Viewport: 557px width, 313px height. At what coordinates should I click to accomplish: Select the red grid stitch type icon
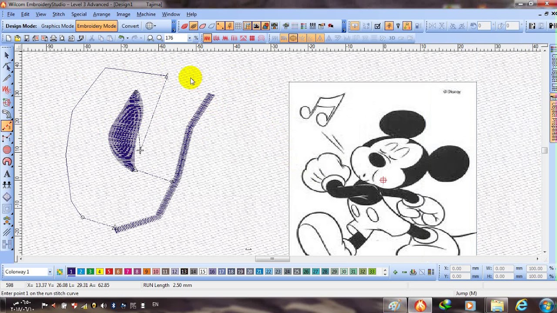tap(252, 38)
